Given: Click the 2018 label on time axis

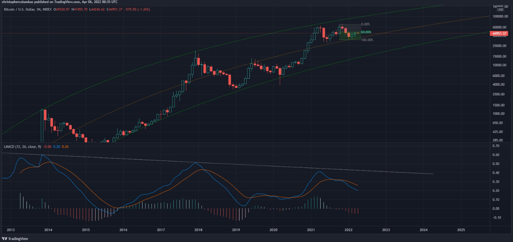Looking at the screenshot, I should pyautogui.click(x=198, y=230).
